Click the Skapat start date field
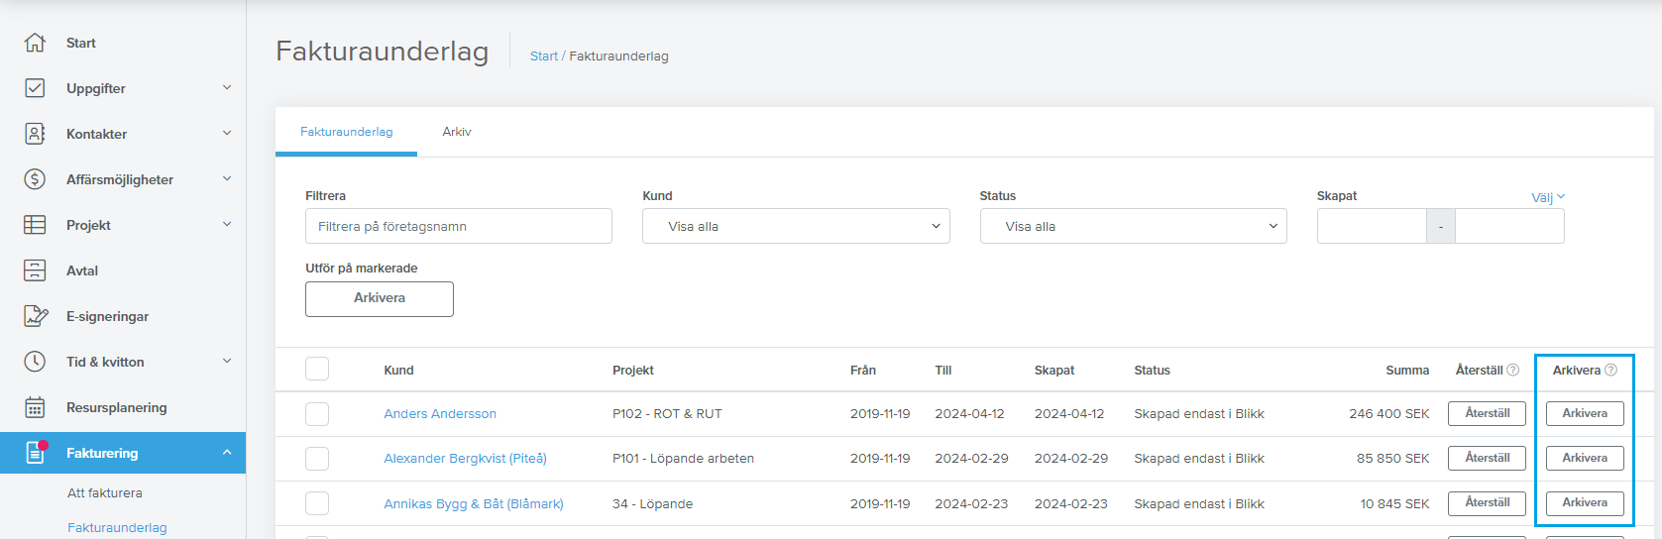This screenshot has width=1662, height=539. tap(1372, 226)
